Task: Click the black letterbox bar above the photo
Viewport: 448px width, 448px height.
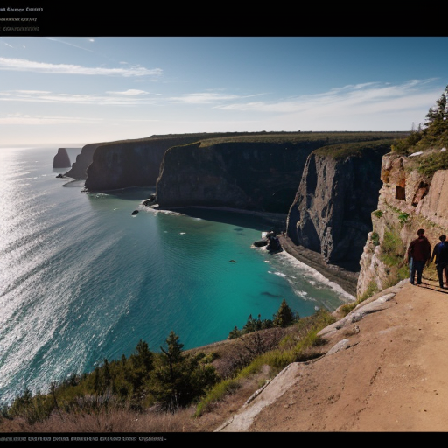Action: click(x=224, y=18)
